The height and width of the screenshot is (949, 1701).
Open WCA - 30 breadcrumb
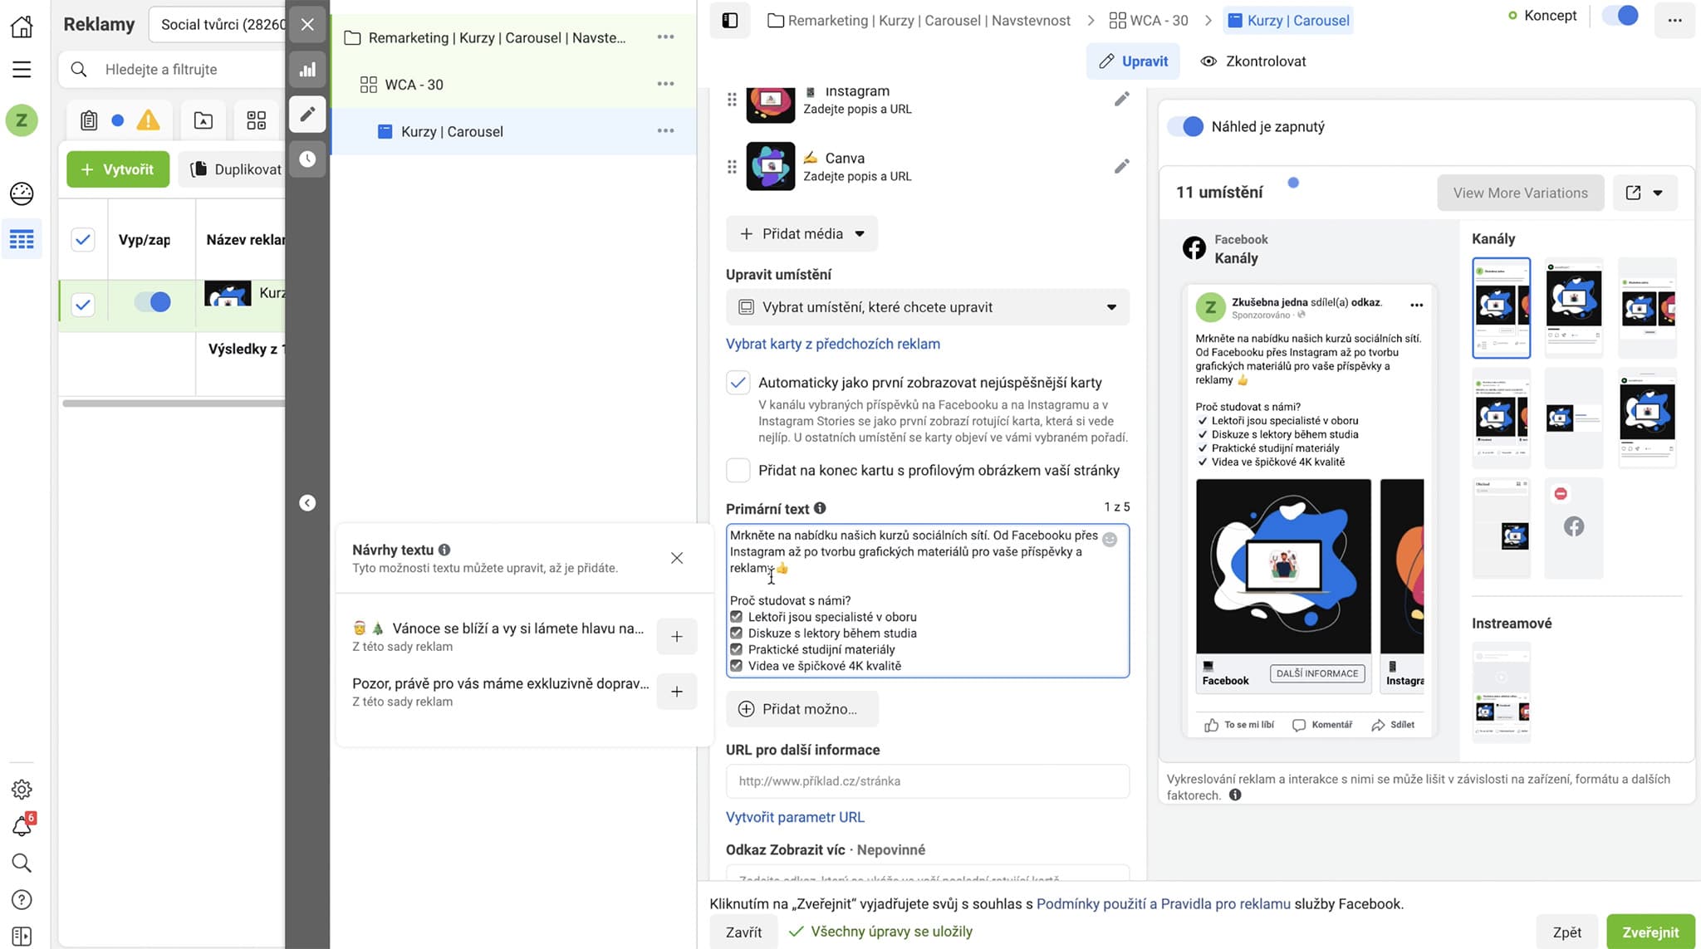pos(1149,21)
